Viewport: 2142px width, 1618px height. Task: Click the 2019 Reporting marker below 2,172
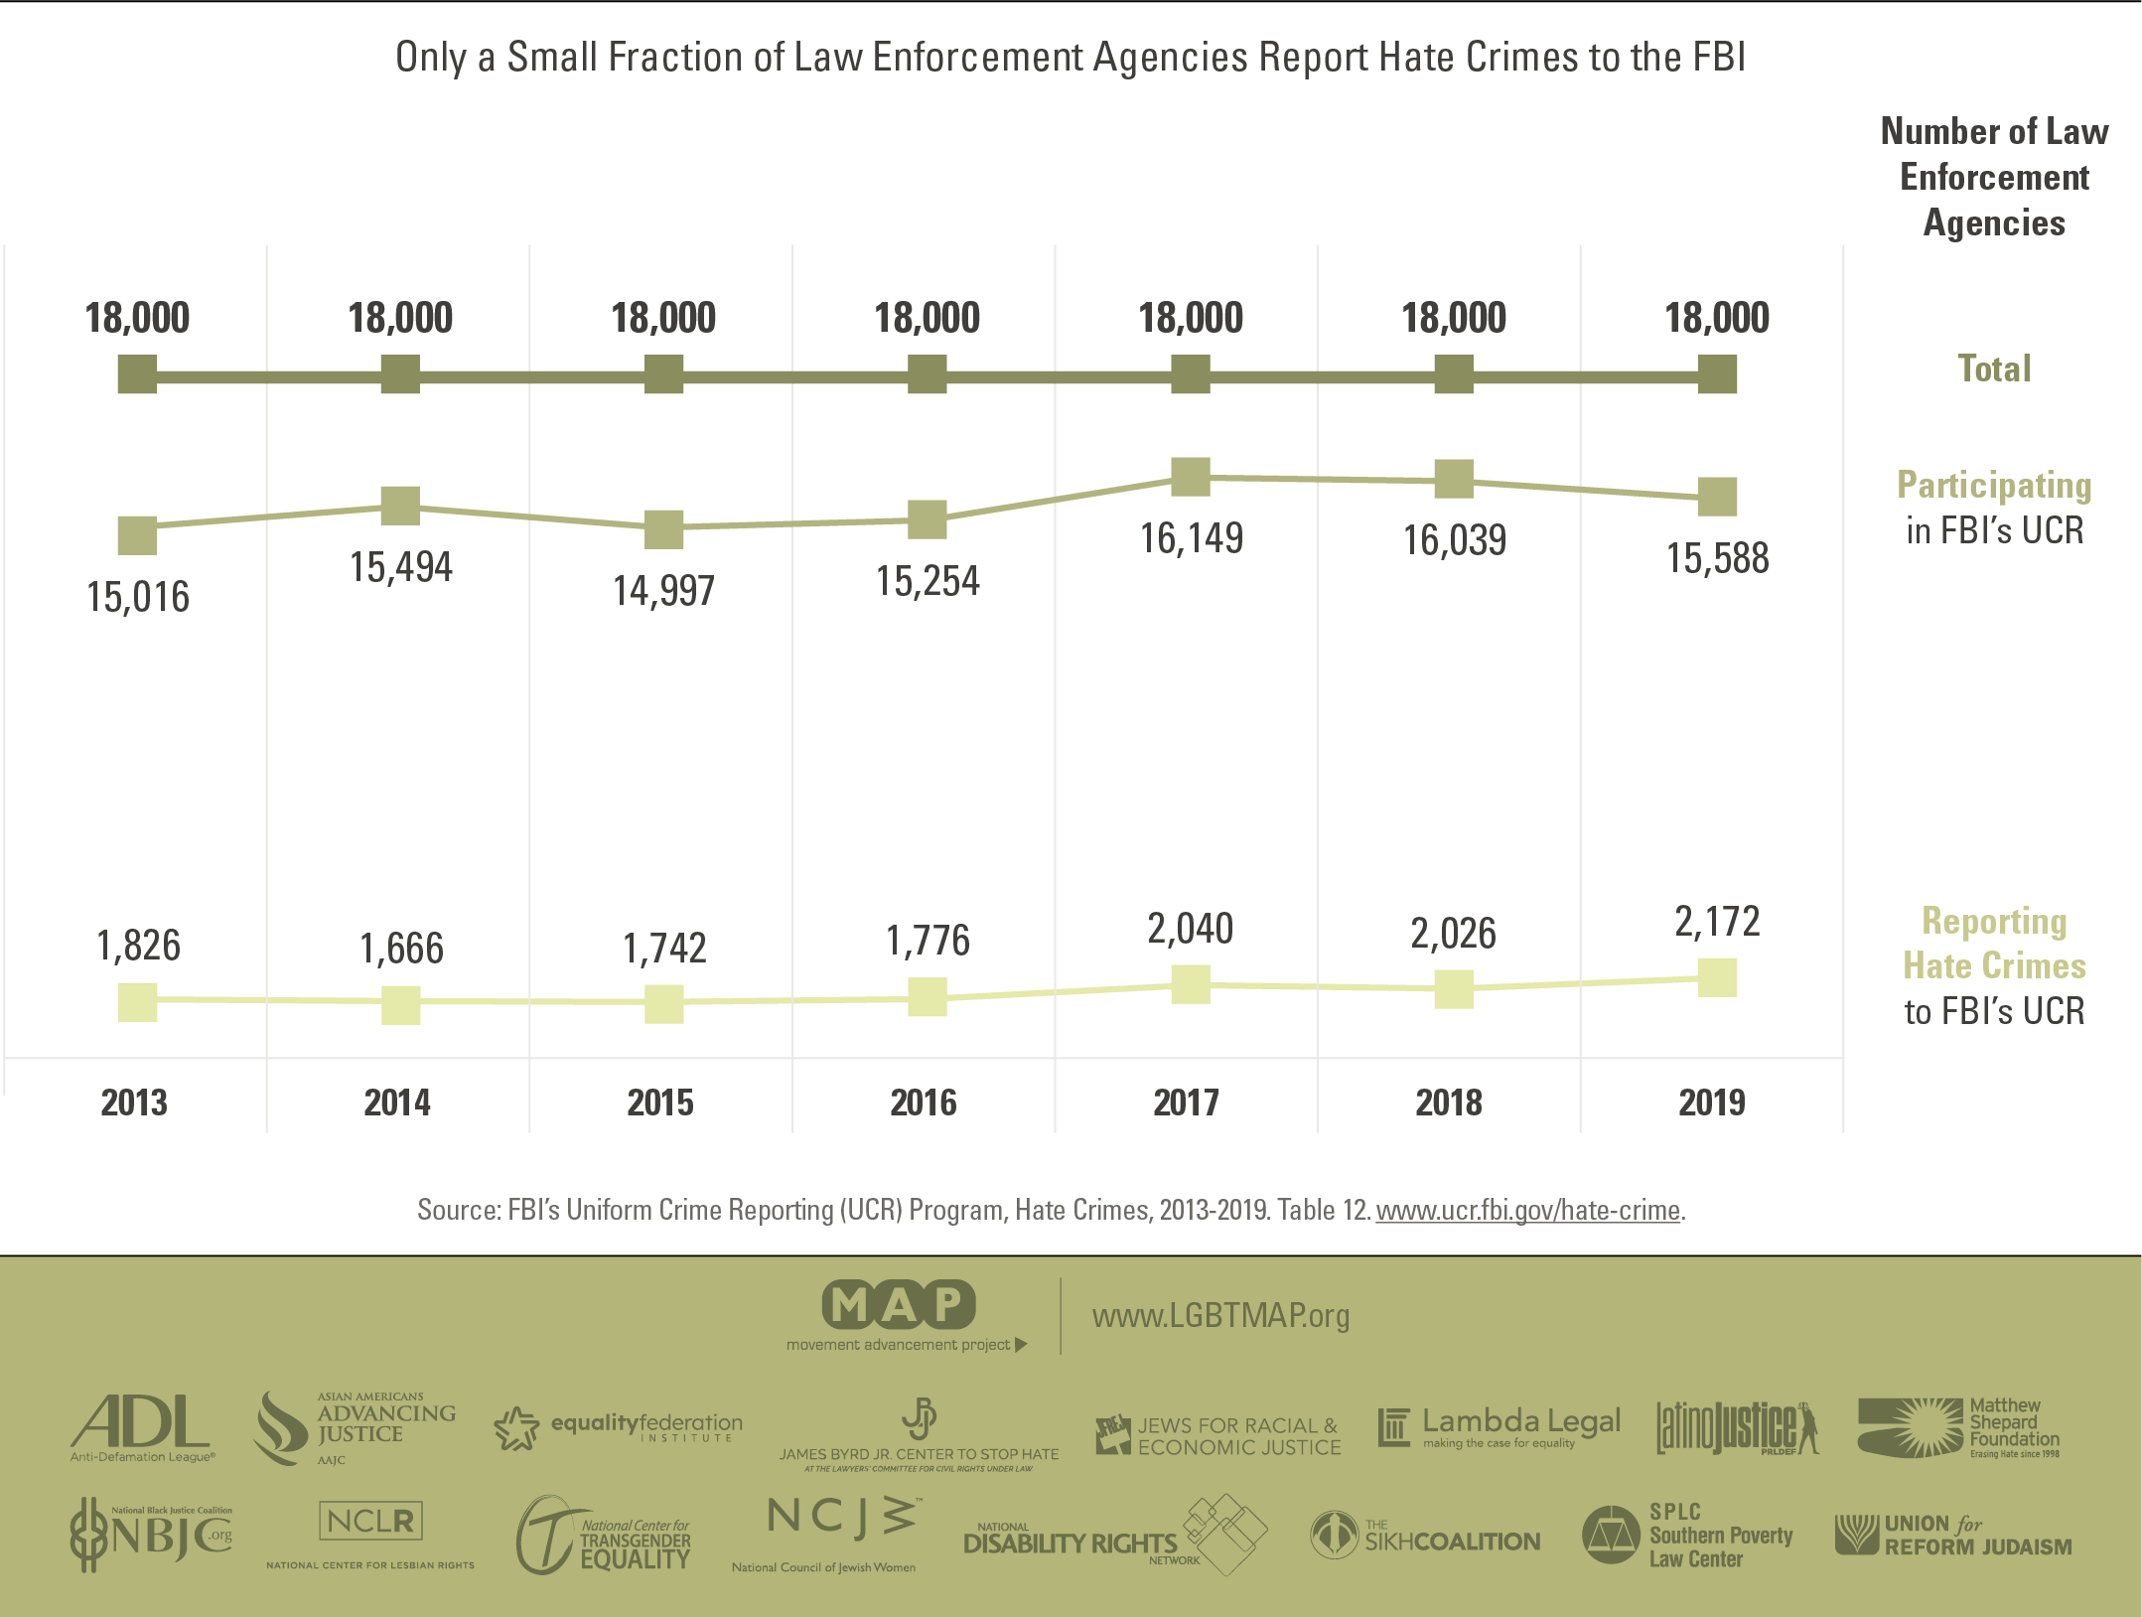click(x=1717, y=977)
